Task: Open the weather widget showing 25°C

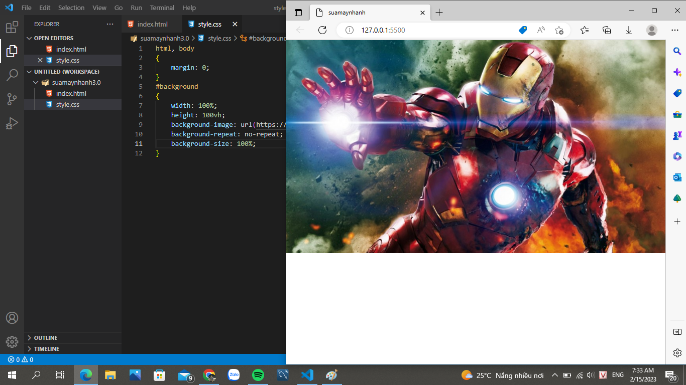Action: click(x=502, y=375)
